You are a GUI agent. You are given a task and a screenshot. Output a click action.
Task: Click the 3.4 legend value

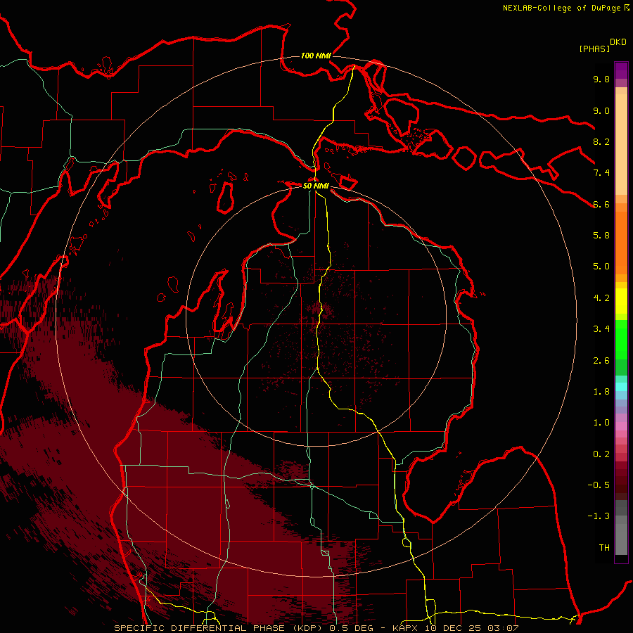(x=601, y=329)
